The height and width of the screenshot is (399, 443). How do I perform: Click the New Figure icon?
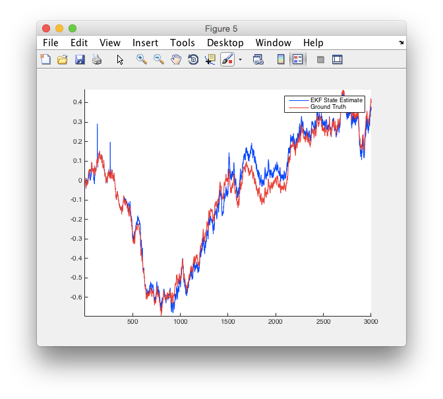coord(45,59)
